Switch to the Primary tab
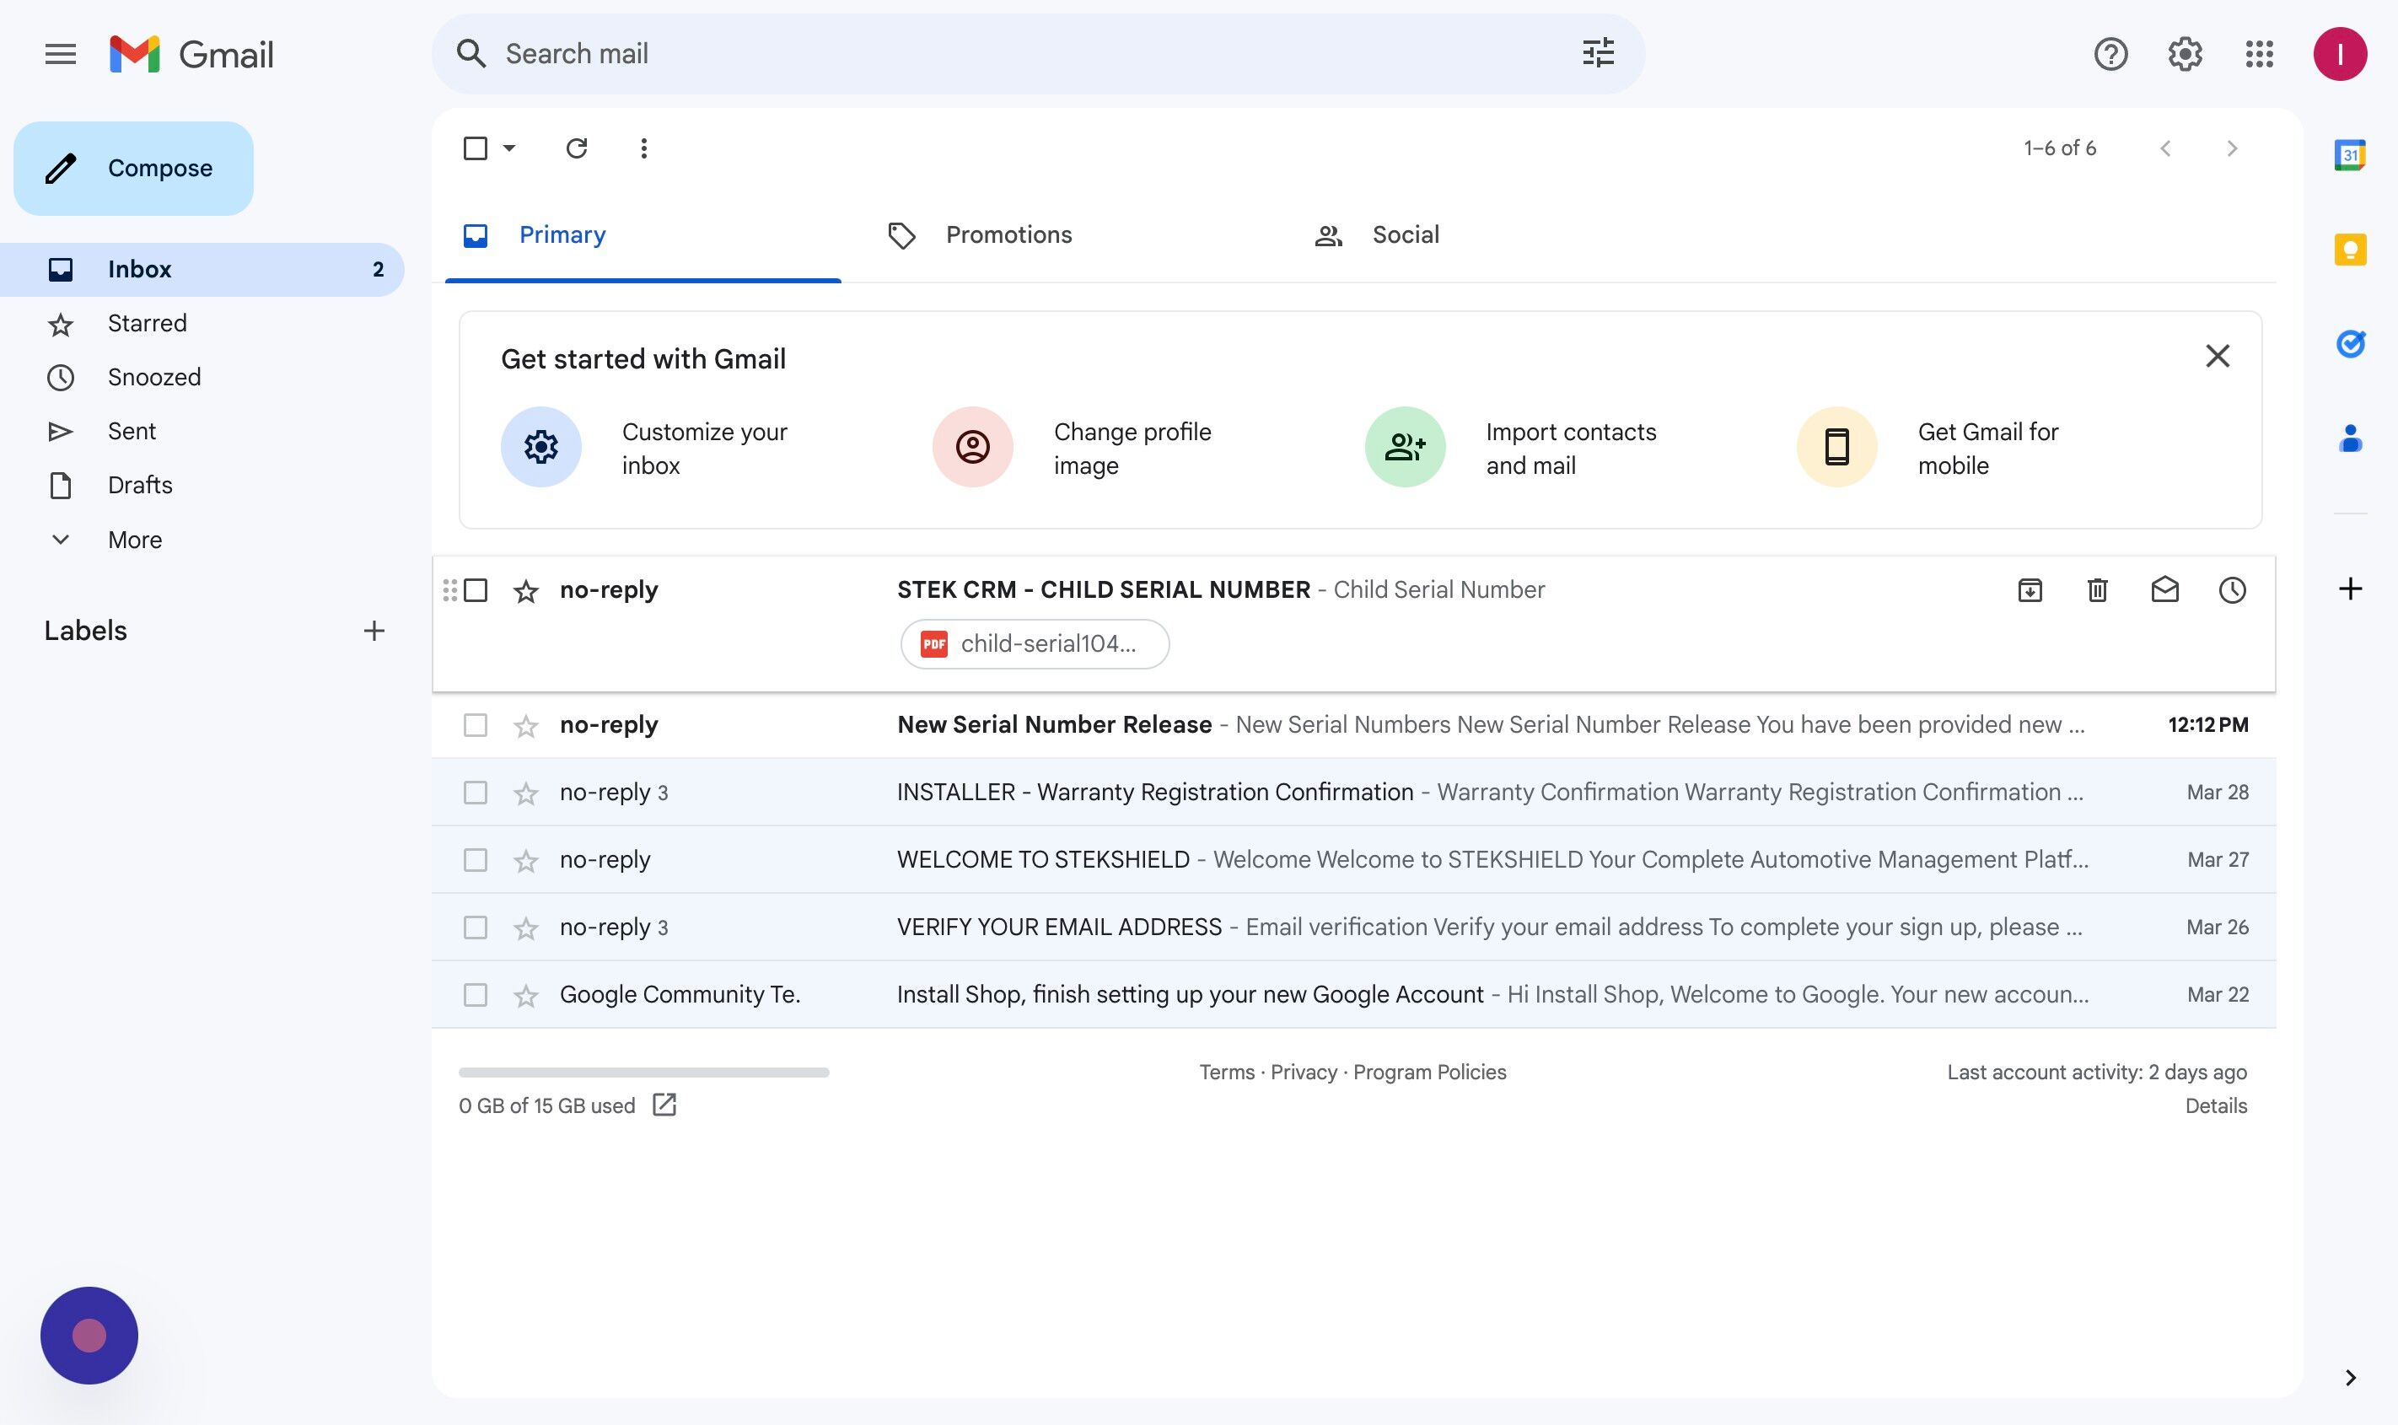This screenshot has width=2398, height=1425. click(x=643, y=235)
